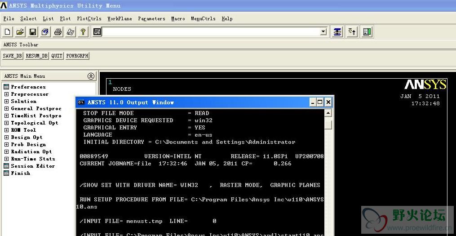Maximize the ANSYS 11.0 Output Window
This screenshot has width=456, height=236.
point(320,102)
